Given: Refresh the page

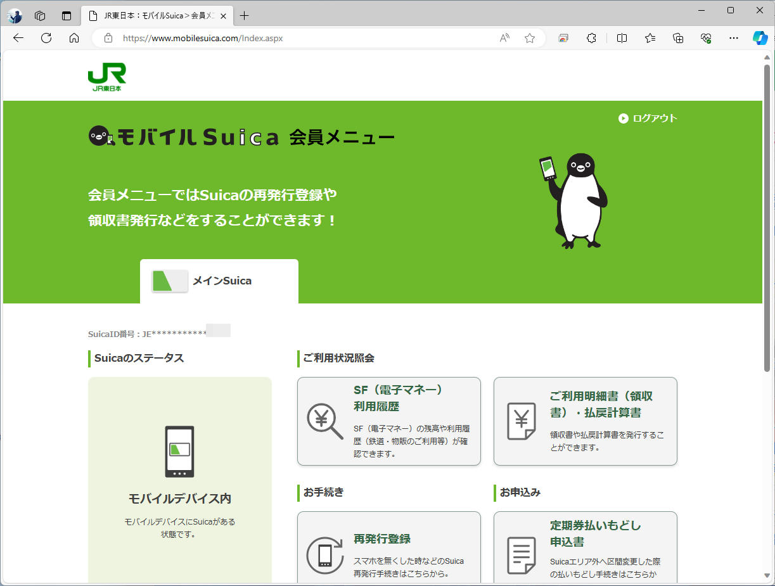Looking at the screenshot, I should [x=46, y=38].
